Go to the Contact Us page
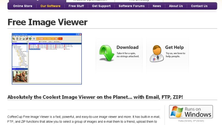The image size is (222, 125). point(199,6)
